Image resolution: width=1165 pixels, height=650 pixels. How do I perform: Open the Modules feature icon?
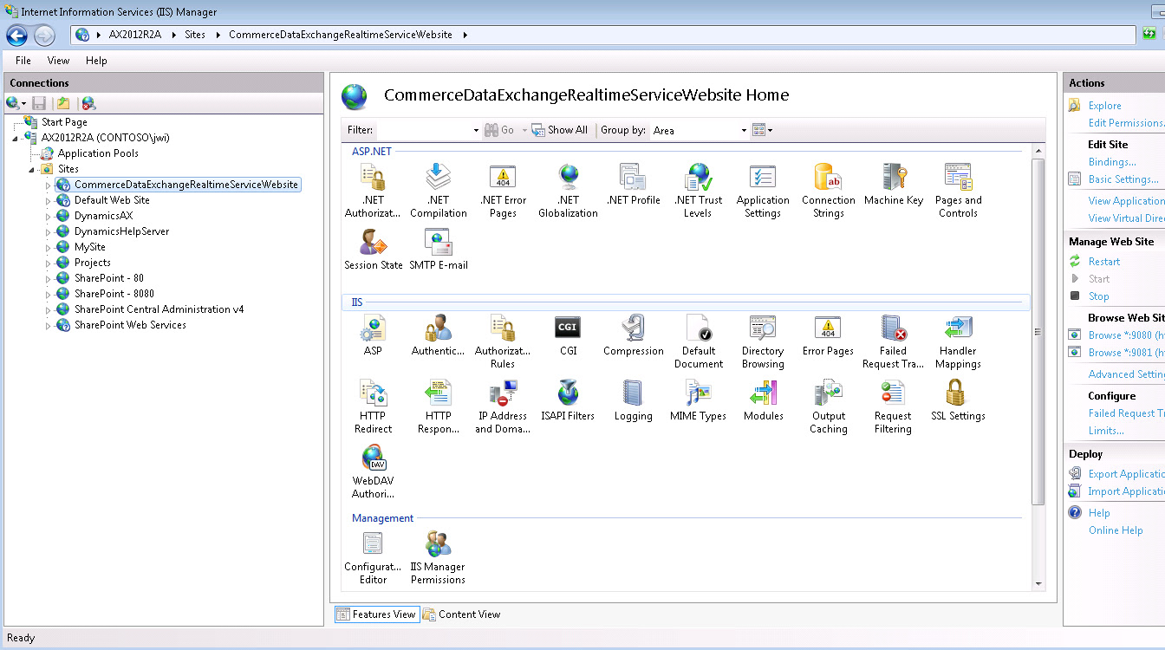click(763, 400)
